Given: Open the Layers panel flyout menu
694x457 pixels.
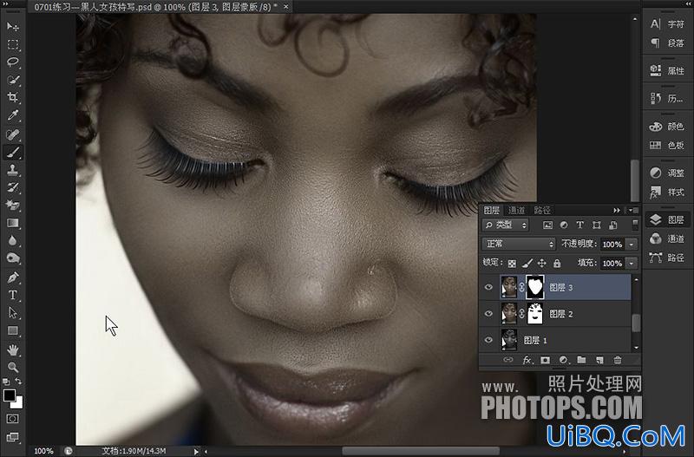Looking at the screenshot, I should pyautogui.click(x=633, y=210).
